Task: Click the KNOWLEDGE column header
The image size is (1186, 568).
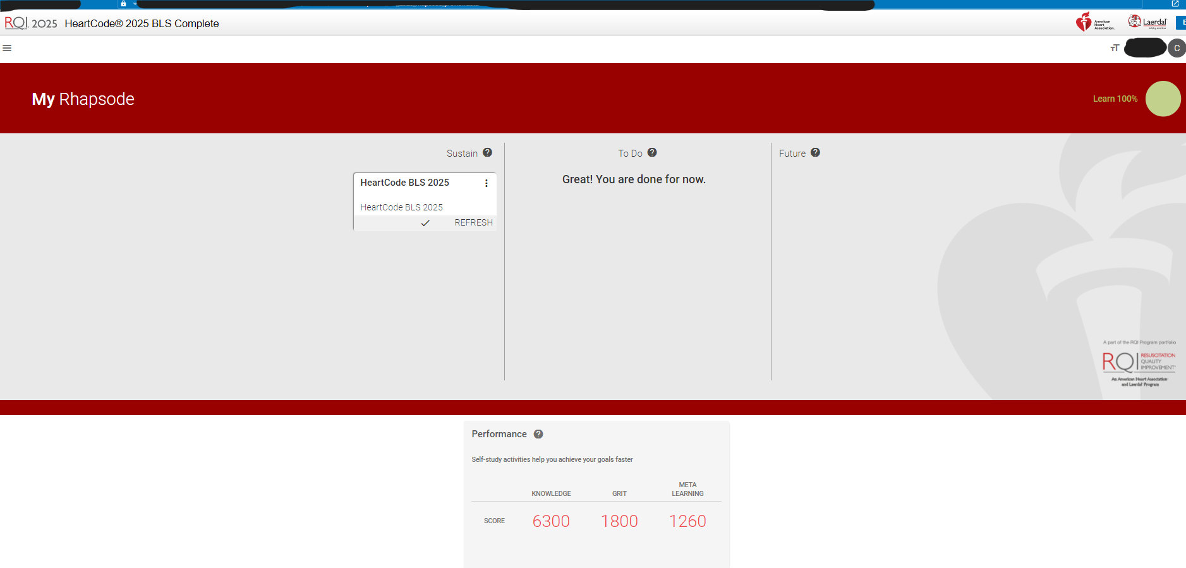Action: coord(551,493)
